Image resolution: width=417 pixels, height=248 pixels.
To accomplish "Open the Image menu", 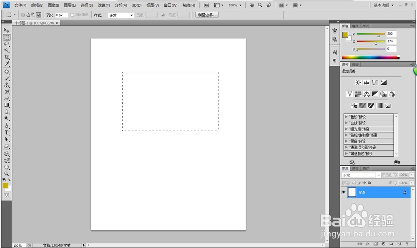I will [x=53, y=5].
